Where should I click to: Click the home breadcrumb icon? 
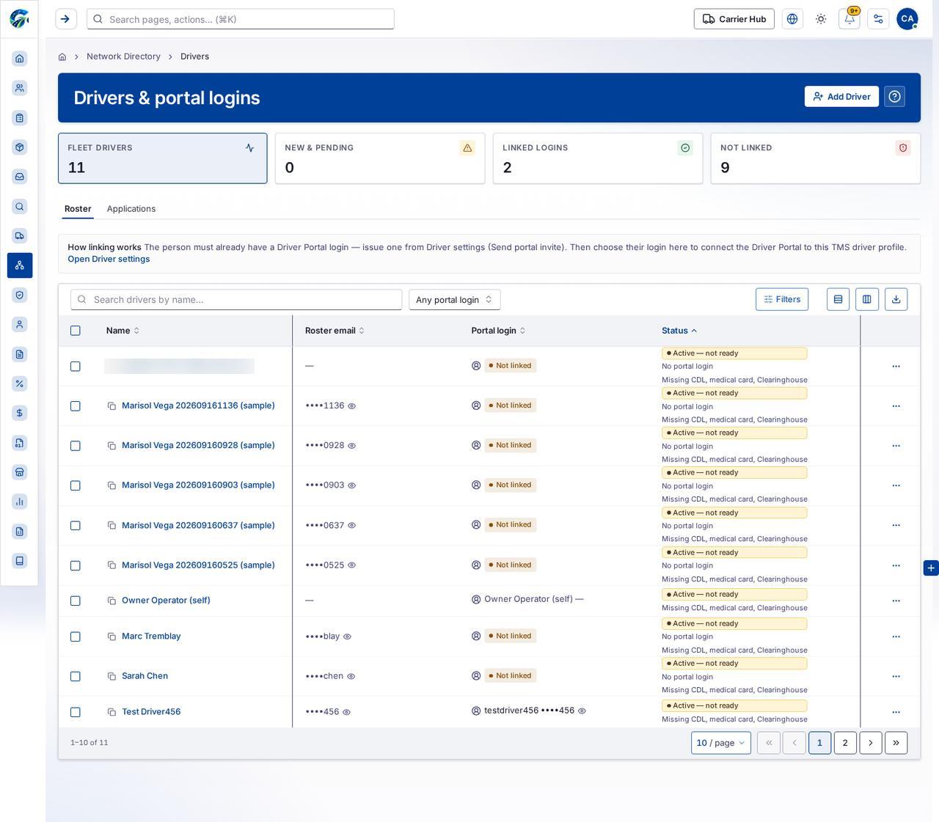click(62, 56)
